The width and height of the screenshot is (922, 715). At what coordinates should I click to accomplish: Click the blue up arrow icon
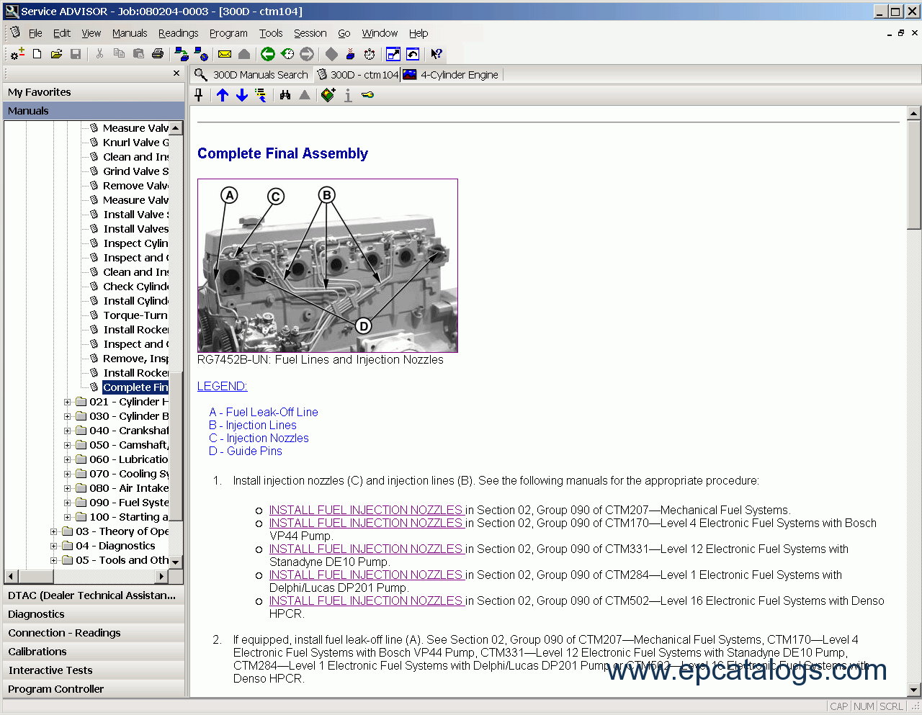point(223,95)
